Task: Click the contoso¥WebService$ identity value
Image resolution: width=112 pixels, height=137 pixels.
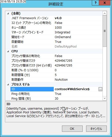Action: click(x=72, y=89)
